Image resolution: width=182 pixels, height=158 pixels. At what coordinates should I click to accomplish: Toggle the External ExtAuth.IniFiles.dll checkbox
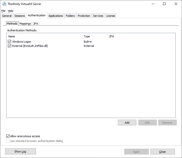tap(10, 46)
